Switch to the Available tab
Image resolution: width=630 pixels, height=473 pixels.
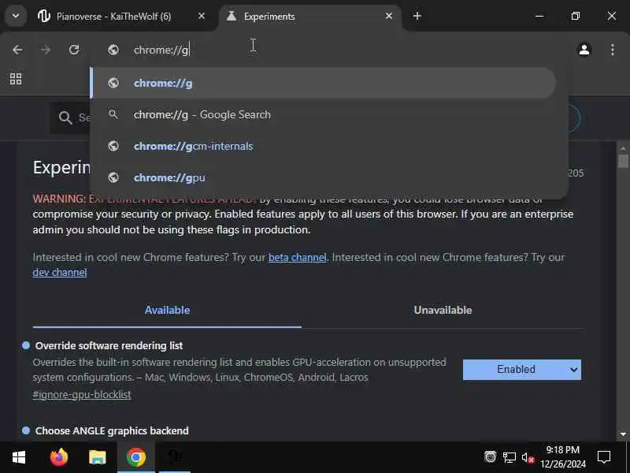coord(167,310)
